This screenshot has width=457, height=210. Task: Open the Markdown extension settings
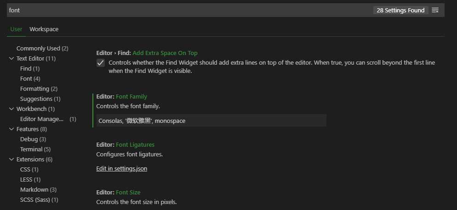[38, 190]
